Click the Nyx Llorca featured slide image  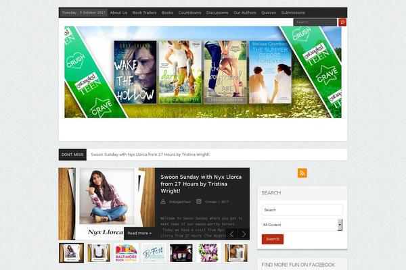[x=107, y=204]
